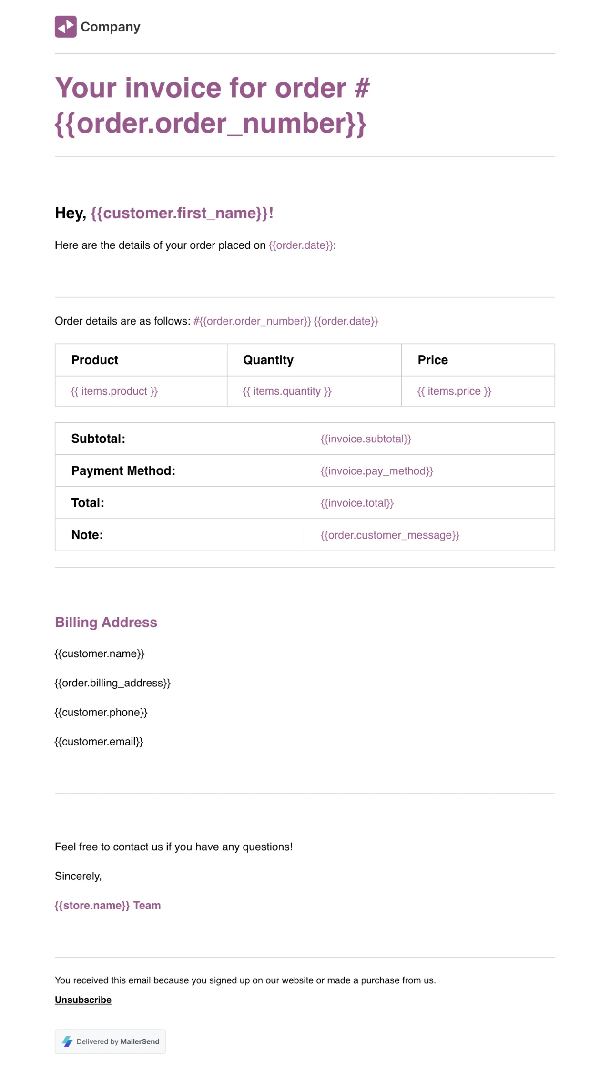Click the items.quantity placeholder cell
610x1082 pixels.
coord(287,391)
